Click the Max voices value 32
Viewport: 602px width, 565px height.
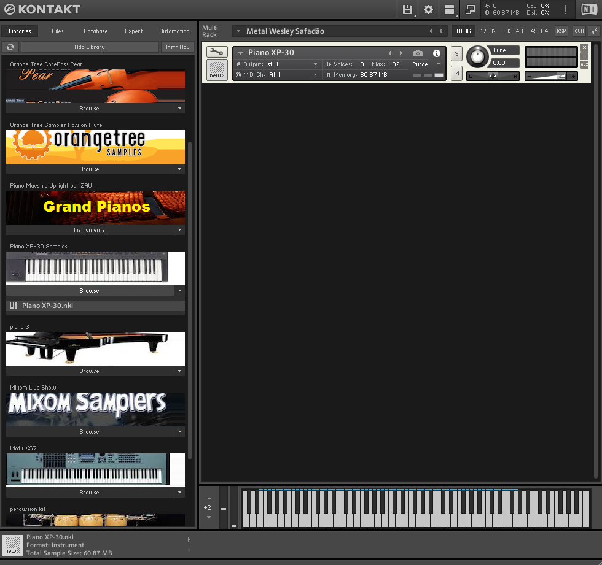396,64
